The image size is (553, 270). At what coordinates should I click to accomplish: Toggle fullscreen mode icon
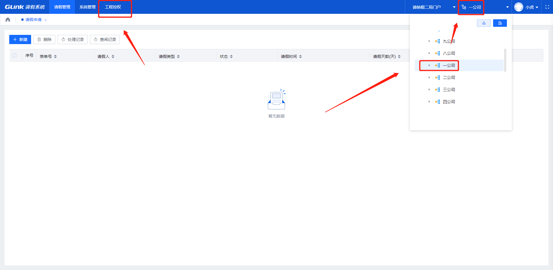tap(547, 7)
